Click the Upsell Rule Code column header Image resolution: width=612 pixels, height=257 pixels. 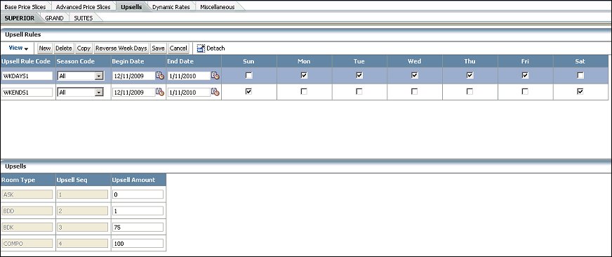coord(28,61)
